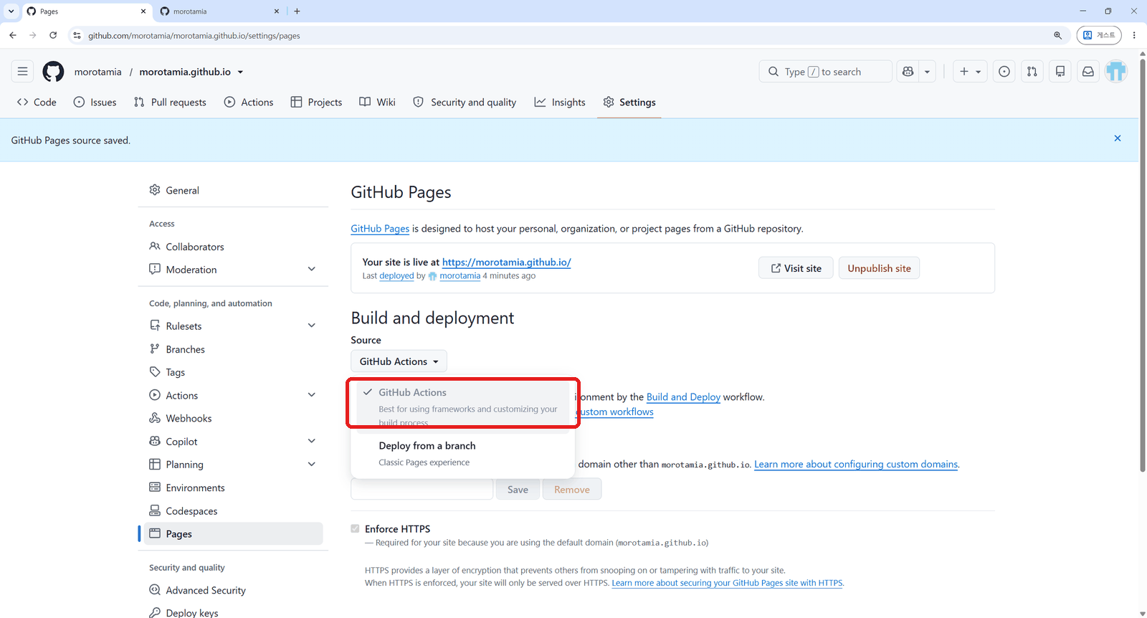Open the user avatar menu
1147x618 pixels.
(1116, 72)
